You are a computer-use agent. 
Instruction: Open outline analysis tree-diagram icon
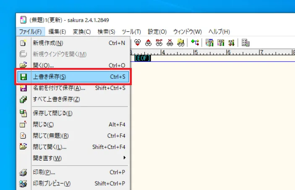click(x=195, y=42)
